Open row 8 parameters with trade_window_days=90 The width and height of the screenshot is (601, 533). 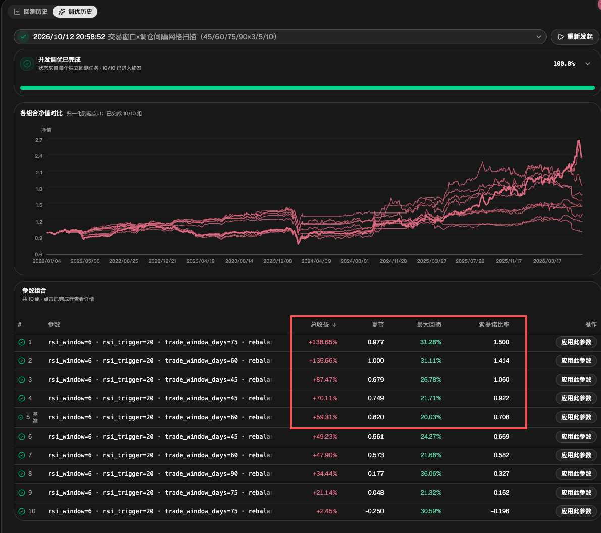[x=160, y=474]
